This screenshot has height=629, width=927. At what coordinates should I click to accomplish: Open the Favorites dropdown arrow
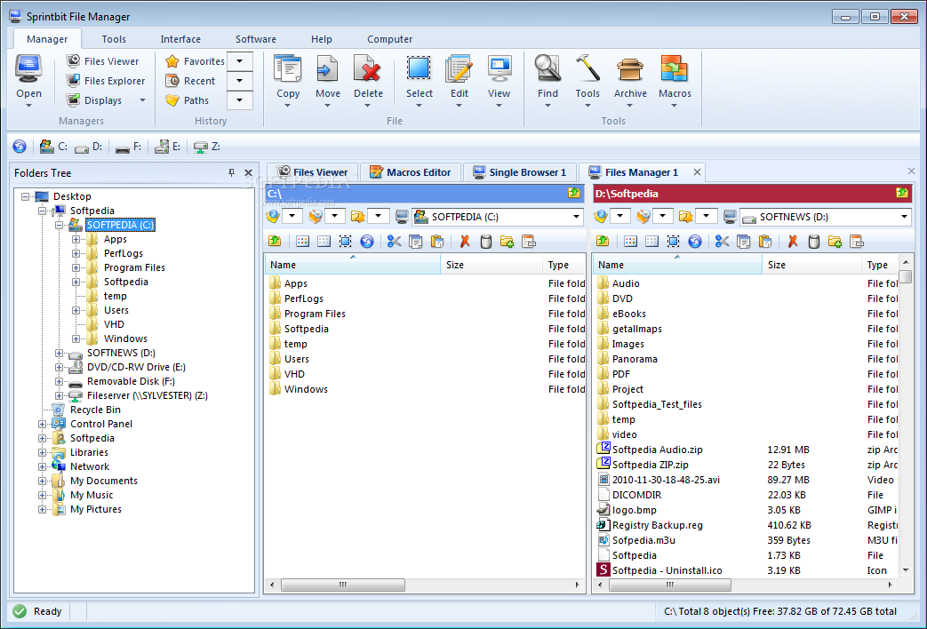coord(239,61)
